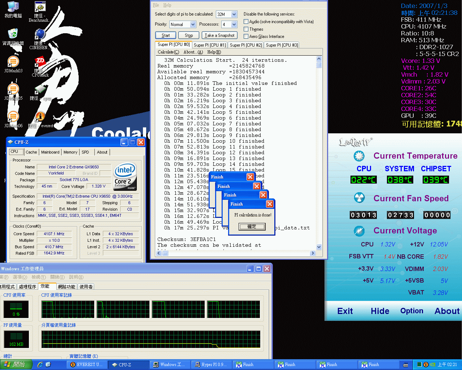Click the Stop button in Hyper PI

point(189,35)
